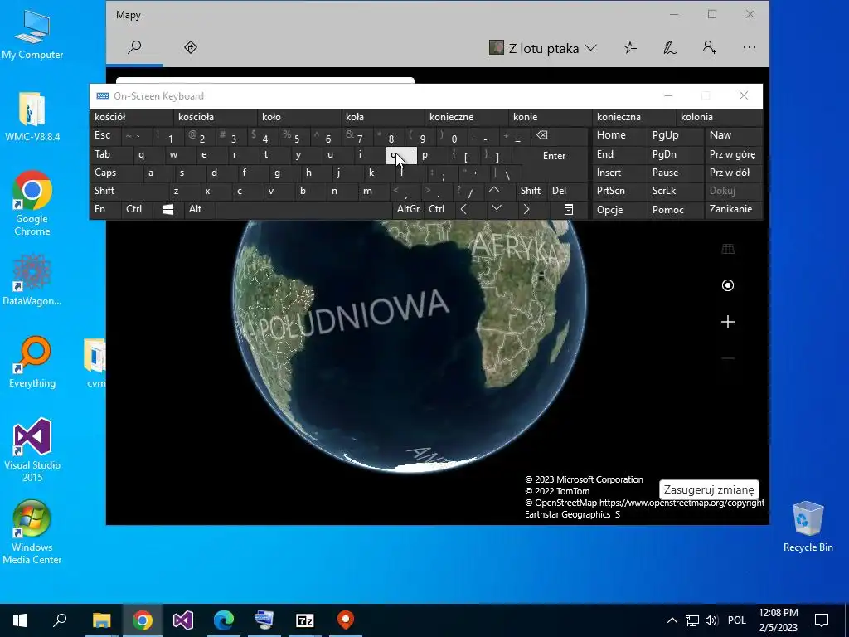Viewport: 849px width, 637px height.
Task: Show hidden tray icons chevron
Action: click(672, 620)
